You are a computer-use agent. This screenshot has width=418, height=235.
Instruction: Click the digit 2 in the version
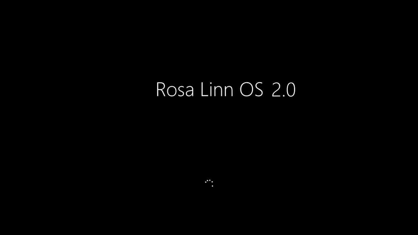276,90
